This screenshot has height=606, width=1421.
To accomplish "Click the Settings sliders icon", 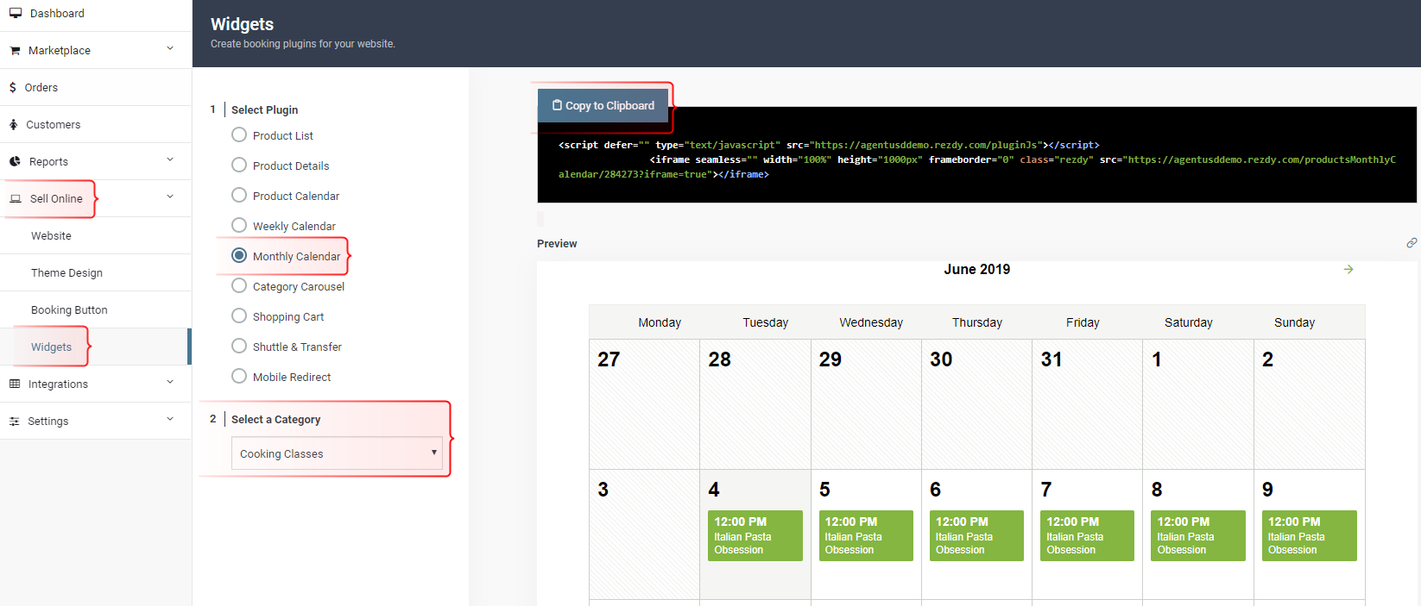I will [x=15, y=421].
